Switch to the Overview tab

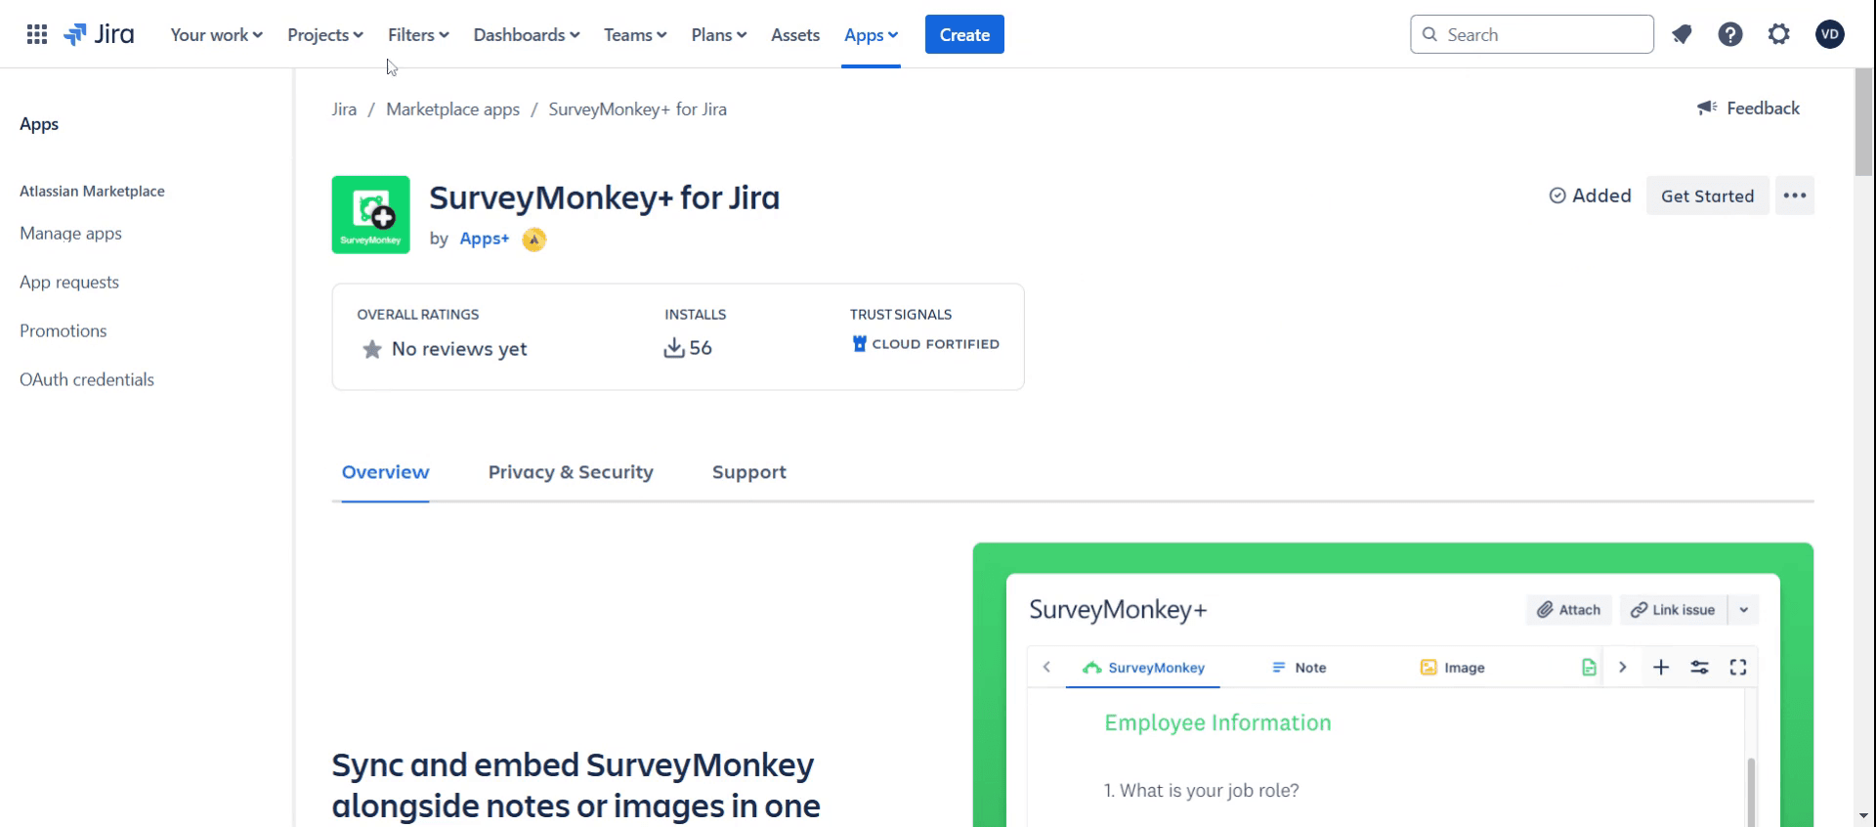[385, 472]
